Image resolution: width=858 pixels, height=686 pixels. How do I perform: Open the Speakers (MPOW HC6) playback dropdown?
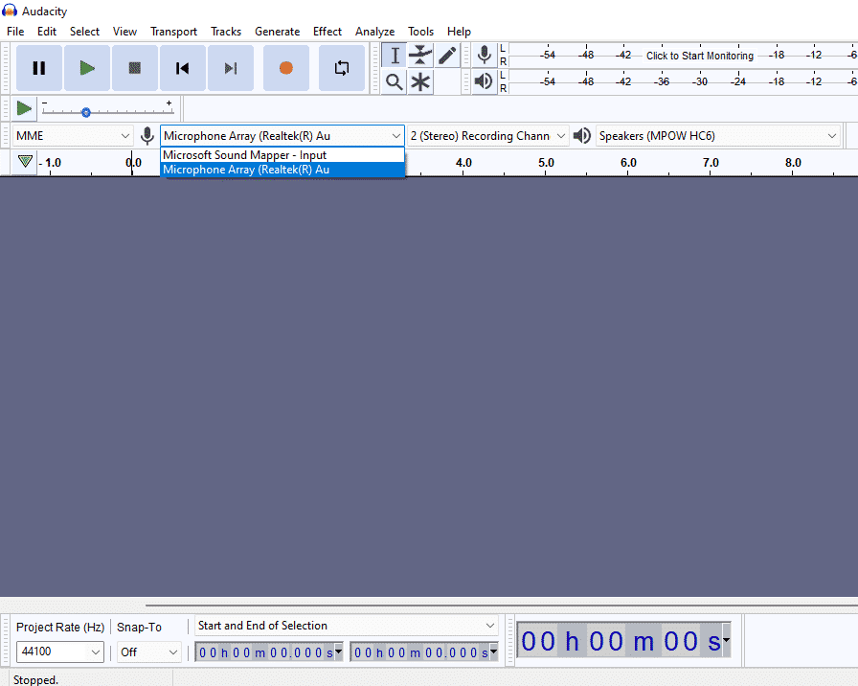(x=718, y=136)
